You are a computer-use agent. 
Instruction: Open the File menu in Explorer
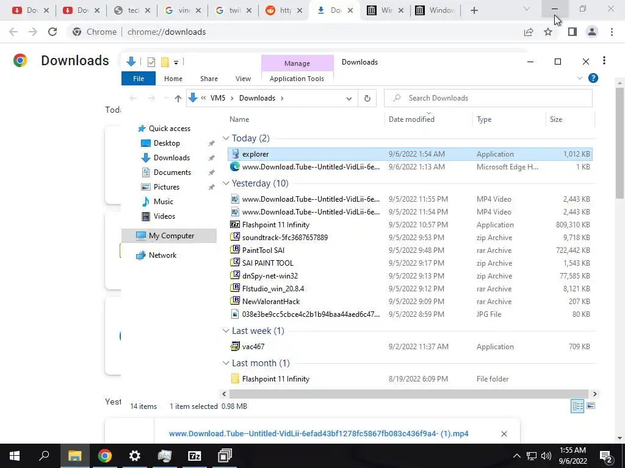point(139,79)
